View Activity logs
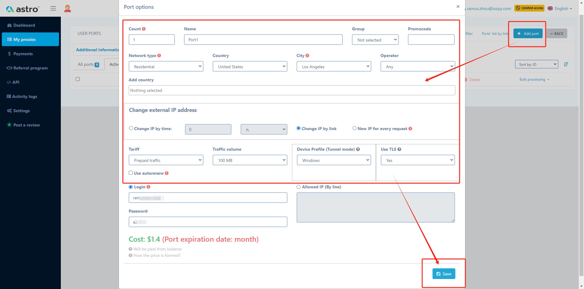The width and height of the screenshot is (584, 289). (25, 96)
